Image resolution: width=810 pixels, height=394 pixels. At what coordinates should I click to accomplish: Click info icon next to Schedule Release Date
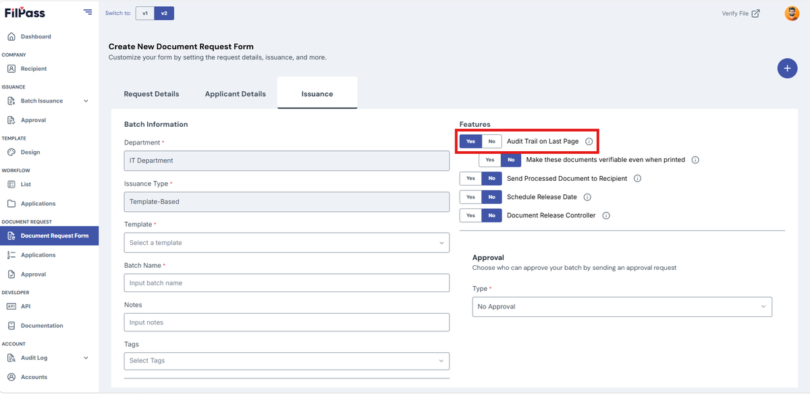(587, 197)
